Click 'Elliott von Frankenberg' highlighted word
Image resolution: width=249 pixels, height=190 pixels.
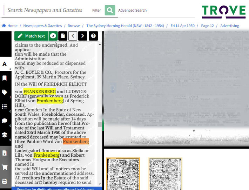click(50, 101)
